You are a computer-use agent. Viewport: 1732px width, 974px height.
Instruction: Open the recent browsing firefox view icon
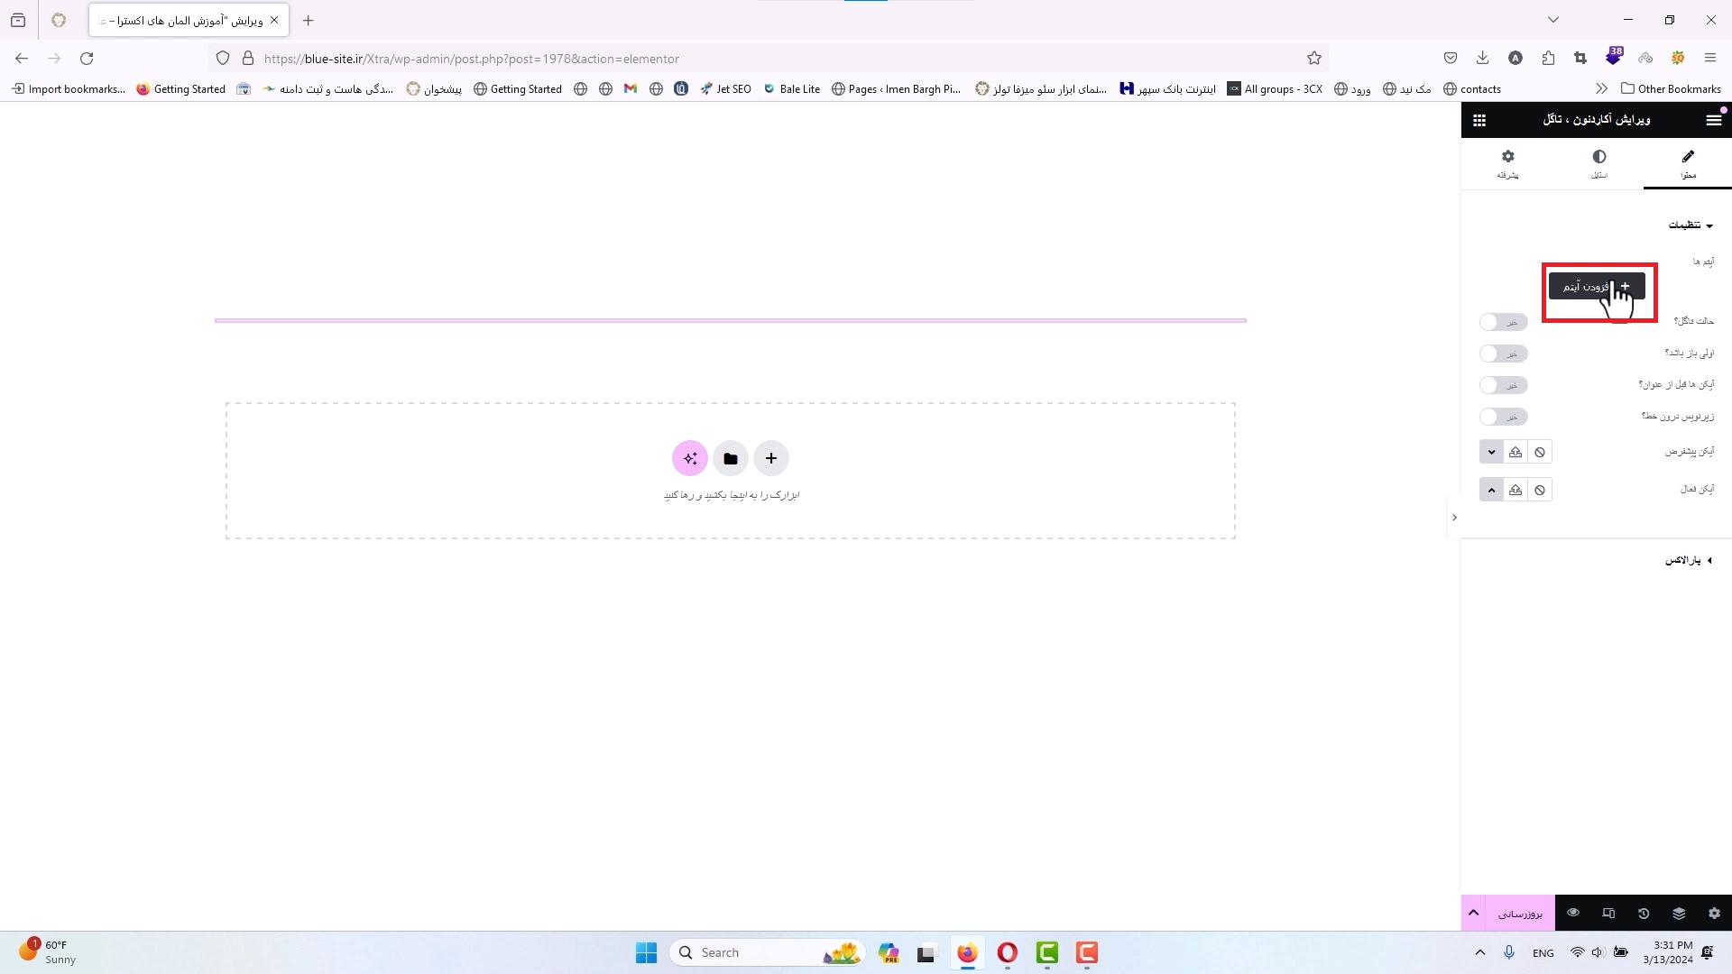pos(18,20)
